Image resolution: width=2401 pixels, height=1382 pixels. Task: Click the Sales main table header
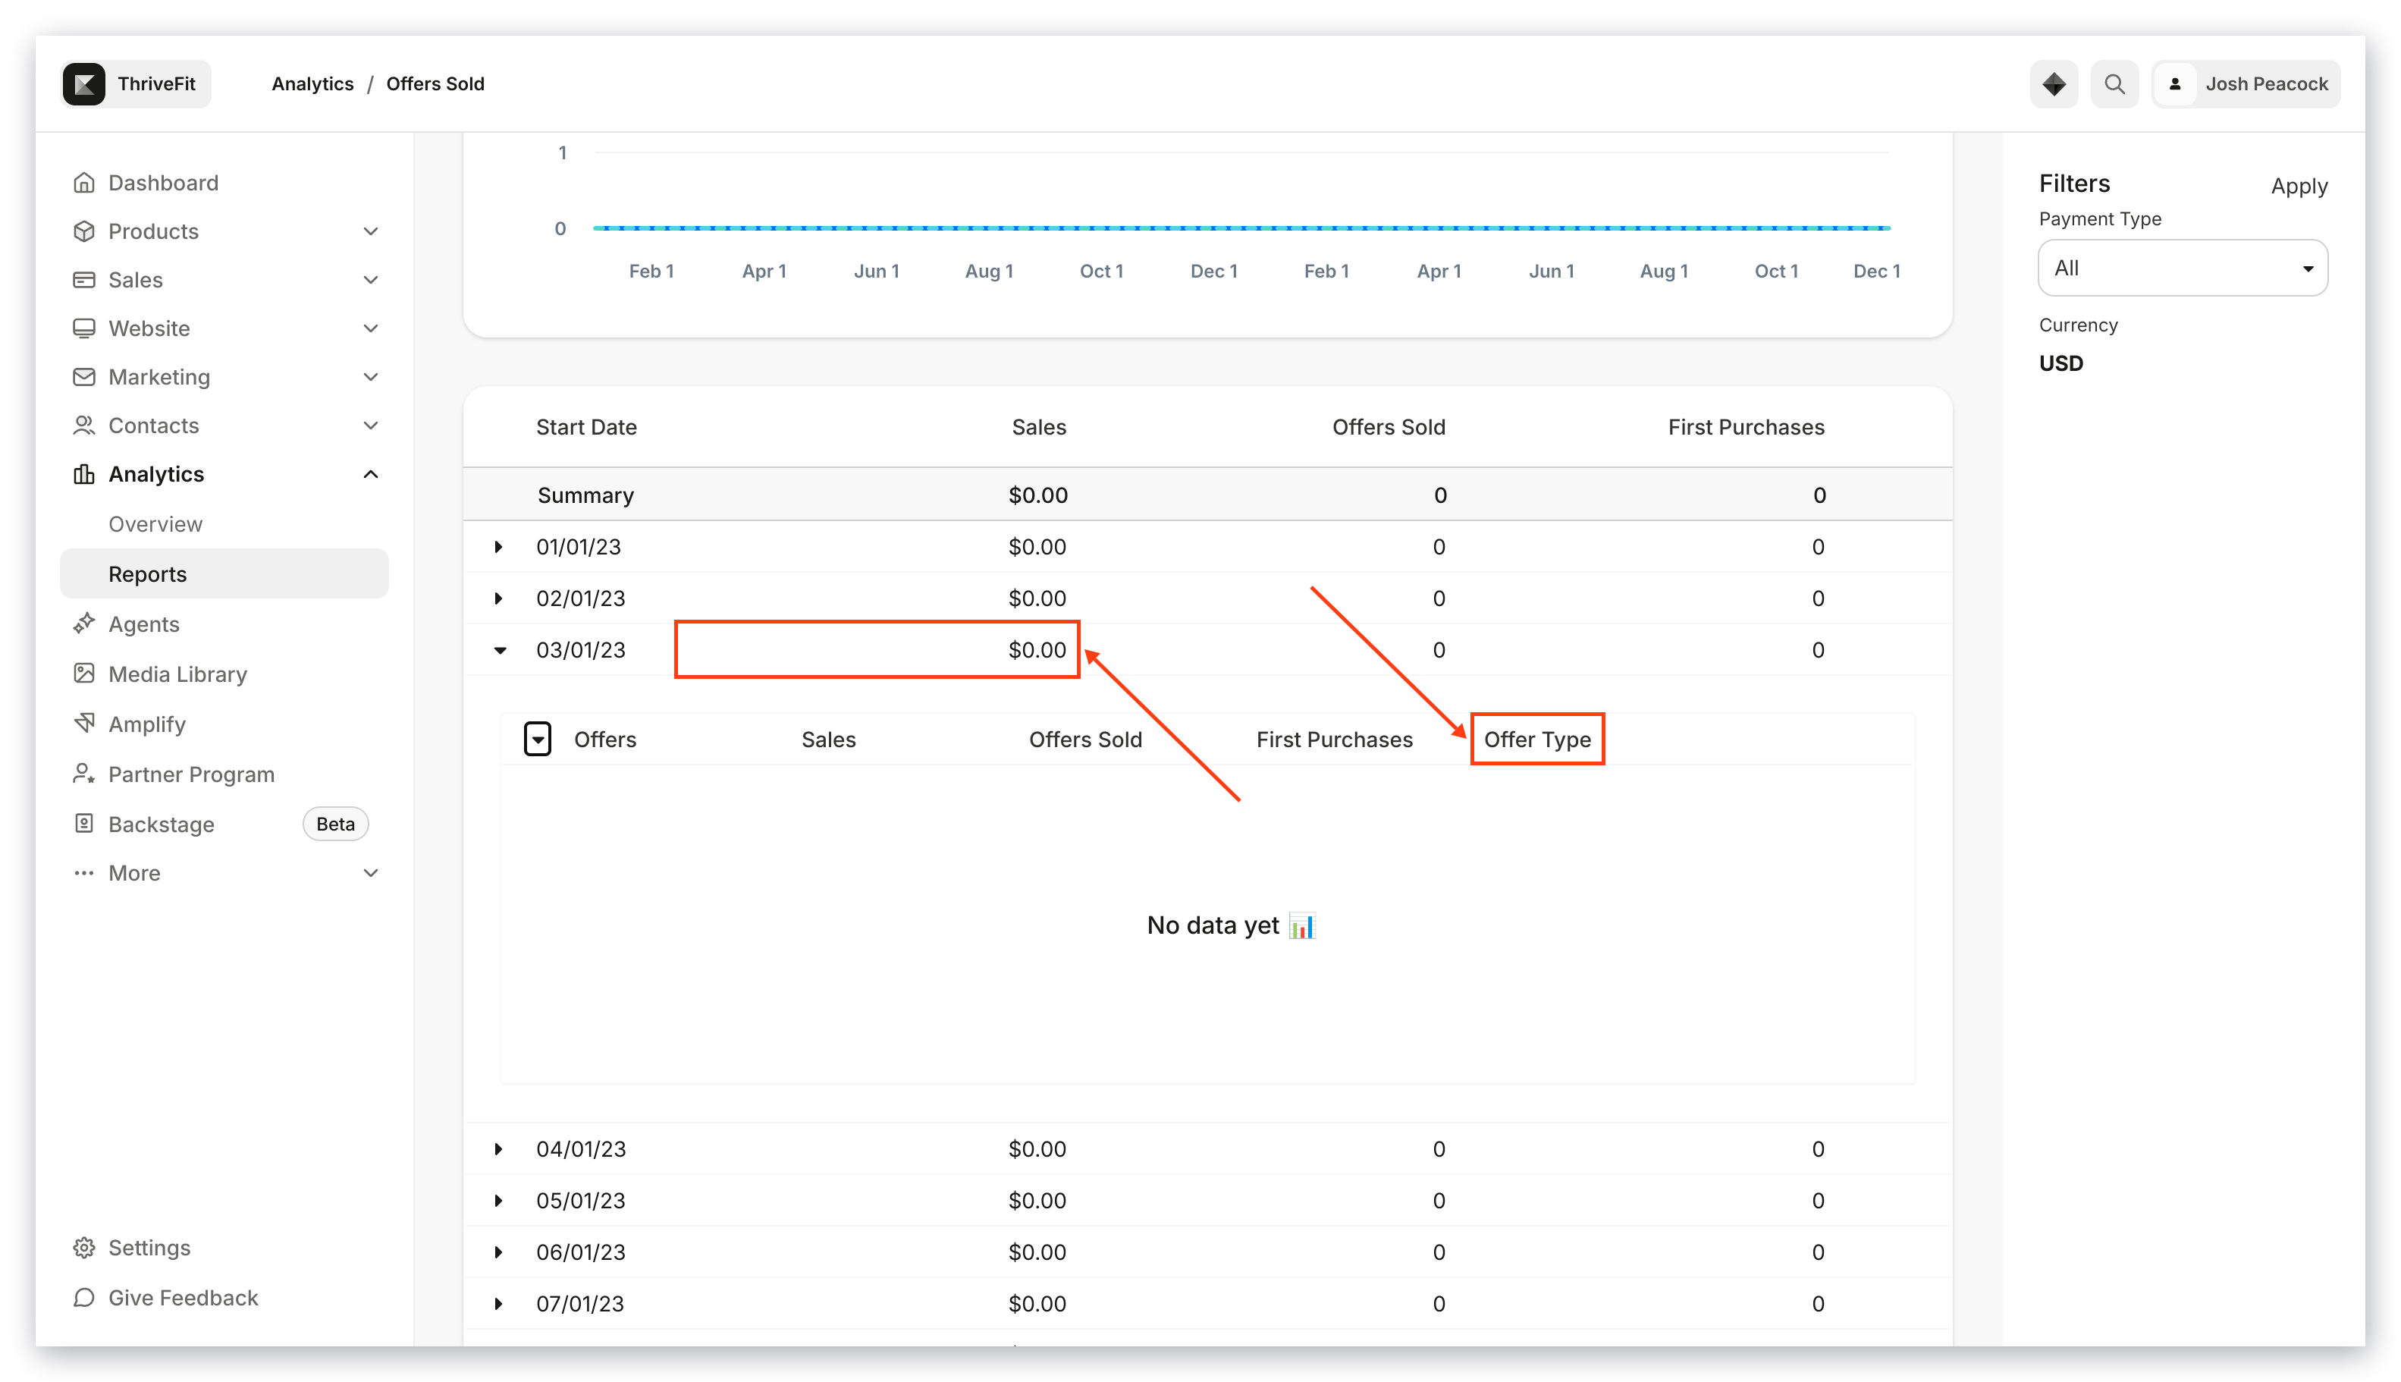(x=1038, y=427)
